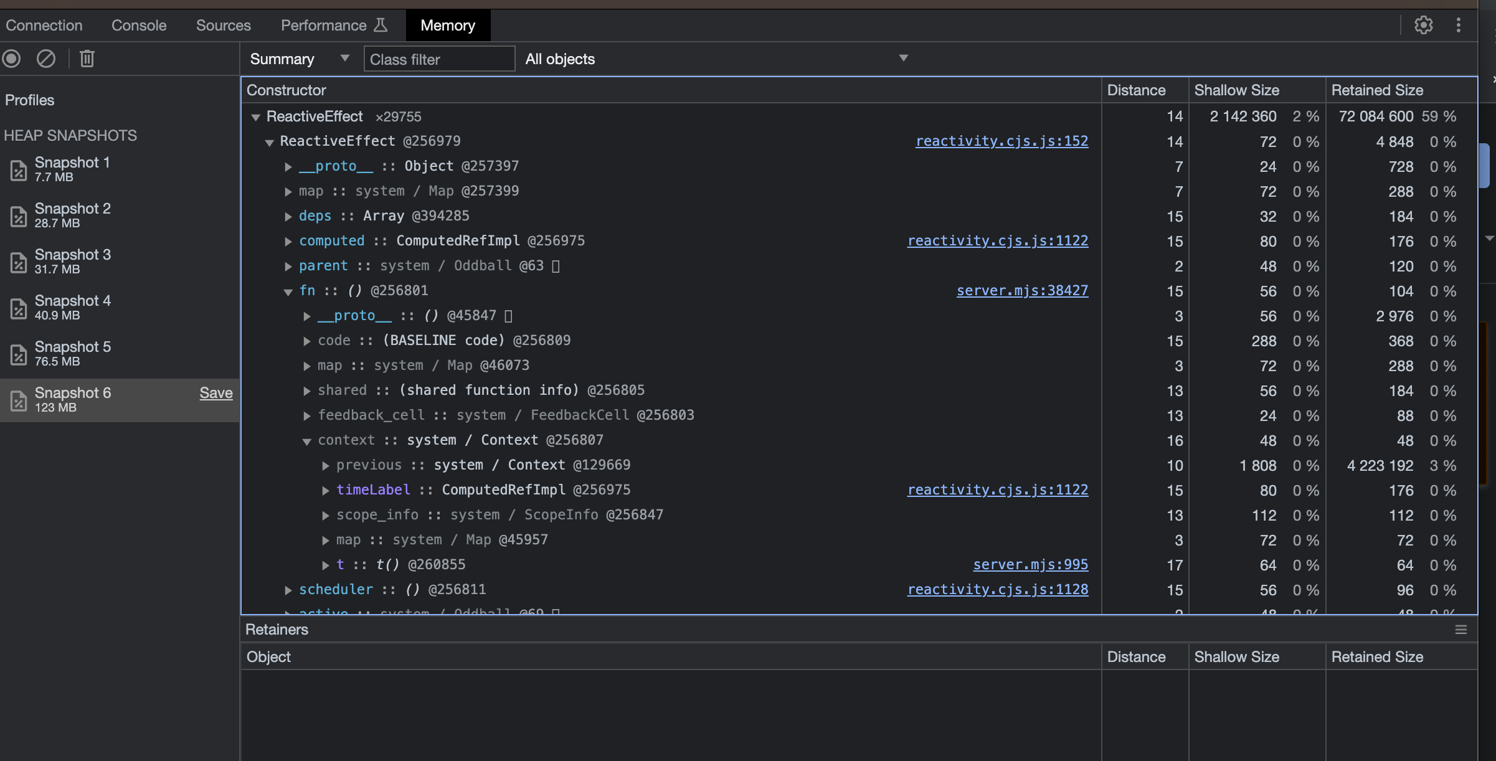Sort by Distance column in top table

(x=1145, y=90)
